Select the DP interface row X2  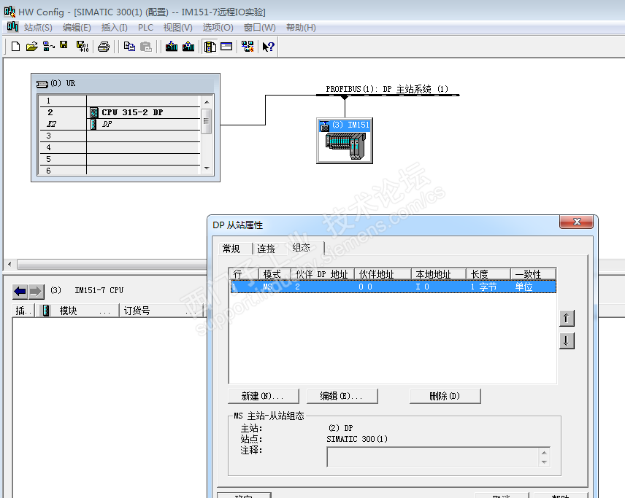click(120, 124)
